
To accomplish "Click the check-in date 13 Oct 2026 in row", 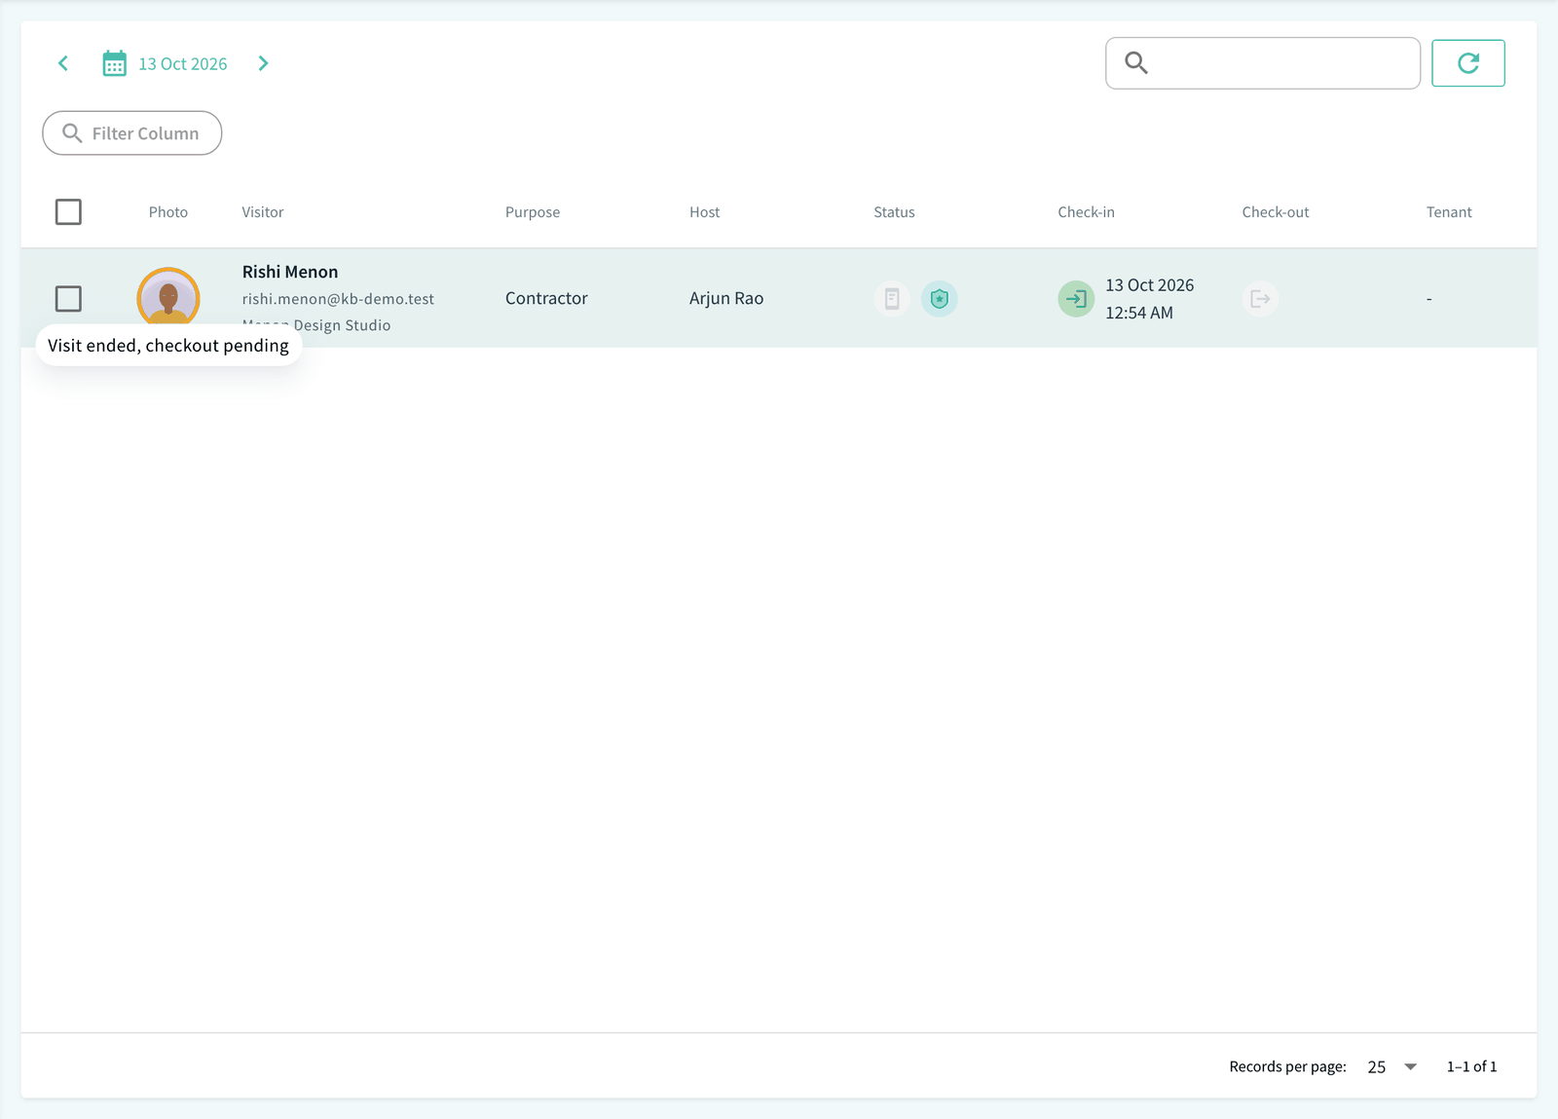I will [1149, 285].
